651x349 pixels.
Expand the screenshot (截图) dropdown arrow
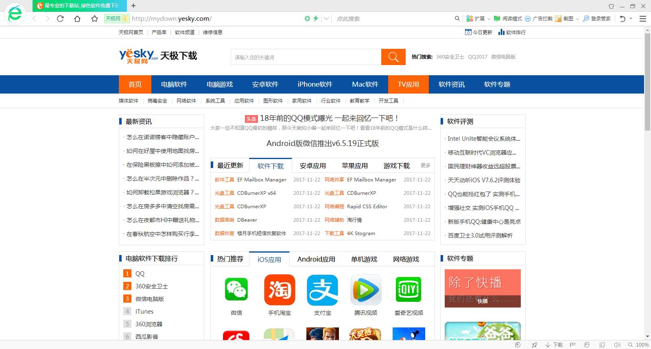[577, 19]
